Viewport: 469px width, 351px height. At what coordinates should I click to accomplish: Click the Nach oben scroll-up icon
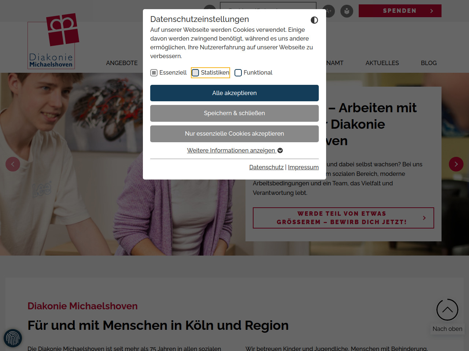click(447, 310)
